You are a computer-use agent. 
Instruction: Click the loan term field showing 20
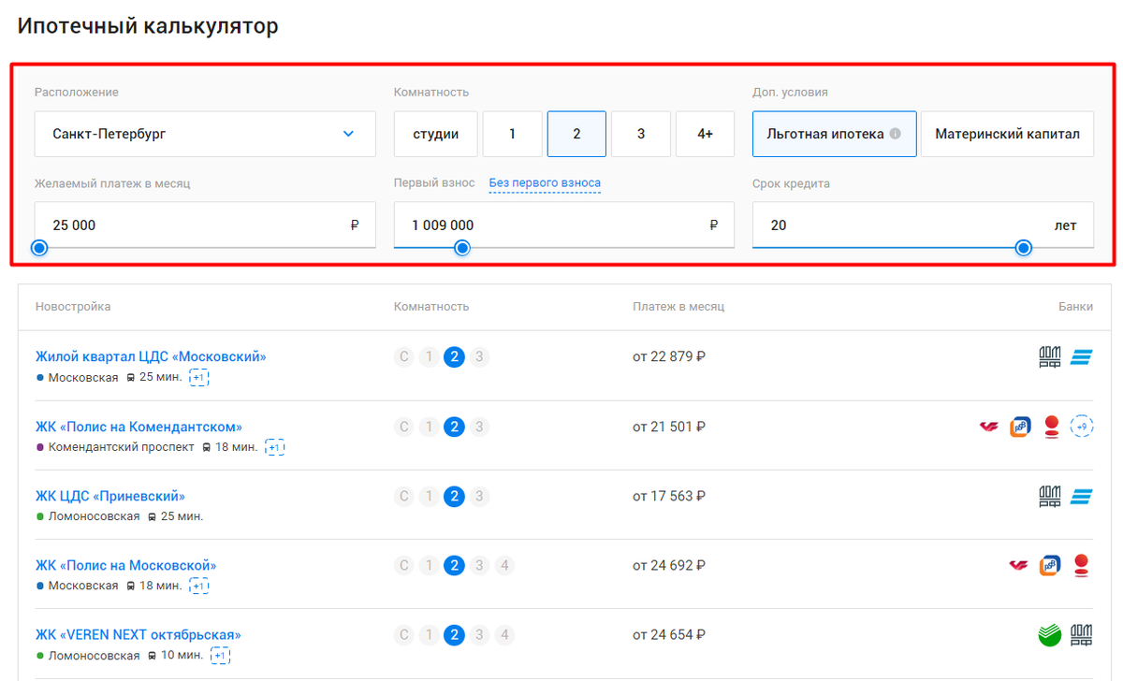click(923, 225)
